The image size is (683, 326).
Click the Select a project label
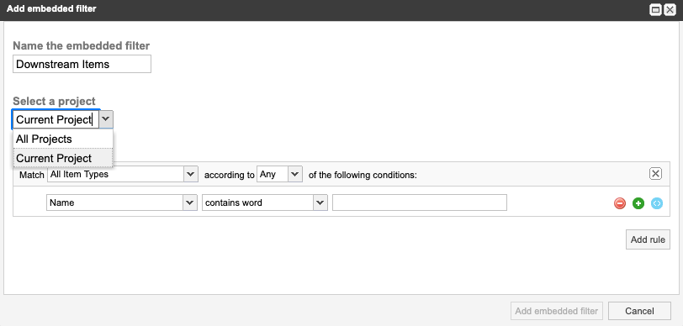pyautogui.click(x=54, y=101)
